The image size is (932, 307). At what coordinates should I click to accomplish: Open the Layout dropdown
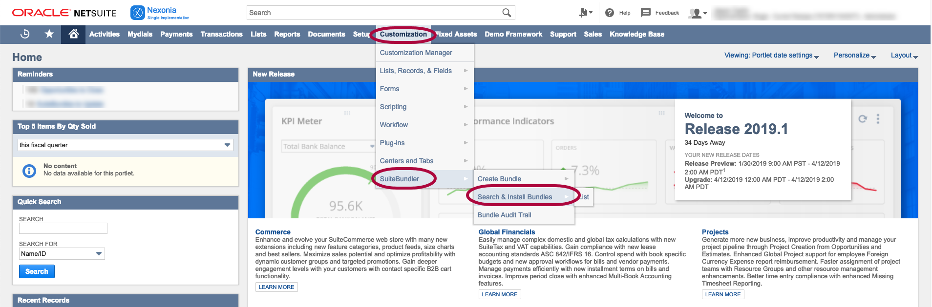[904, 56]
